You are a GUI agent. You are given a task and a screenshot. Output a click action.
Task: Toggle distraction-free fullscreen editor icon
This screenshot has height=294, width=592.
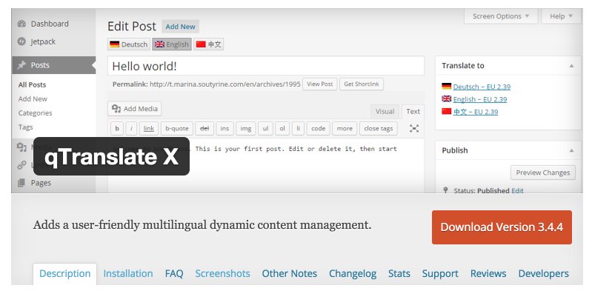[x=414, y=128]
